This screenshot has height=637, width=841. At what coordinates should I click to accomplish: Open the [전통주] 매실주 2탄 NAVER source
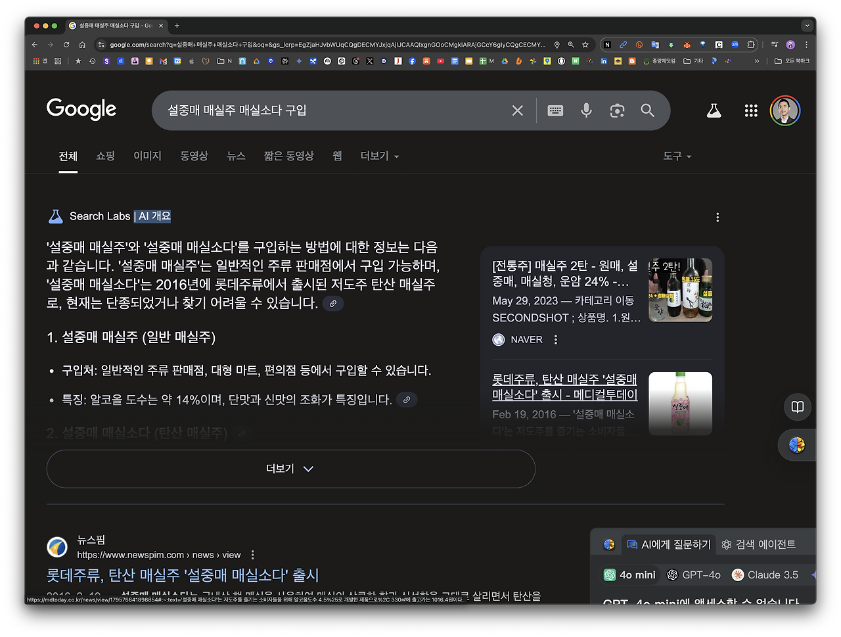(565, 274)
